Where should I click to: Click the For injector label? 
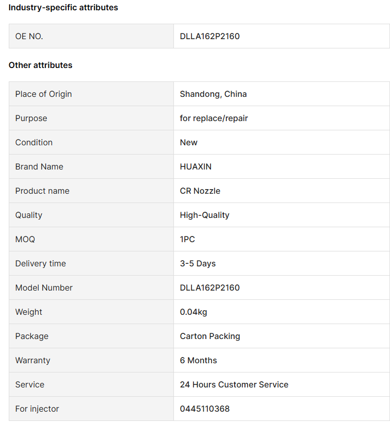click(37, 409)
